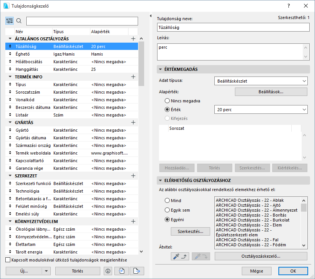Select the Termék weboldala property row
Viewport: 315px width, 279px height.
[x=72, y=153]
